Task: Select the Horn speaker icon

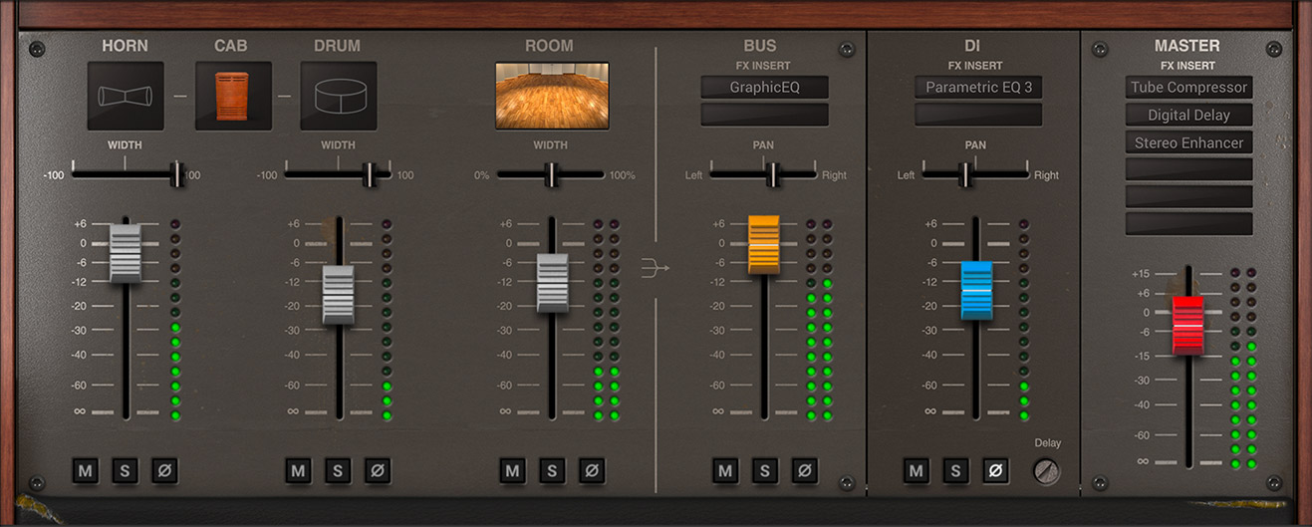Action: pyautogui.click(x=126, y=97)
